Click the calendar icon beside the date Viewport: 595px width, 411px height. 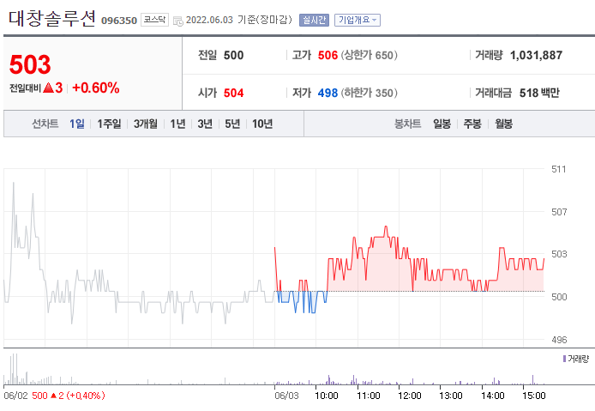pyautogui.click(x=178, y=21)
